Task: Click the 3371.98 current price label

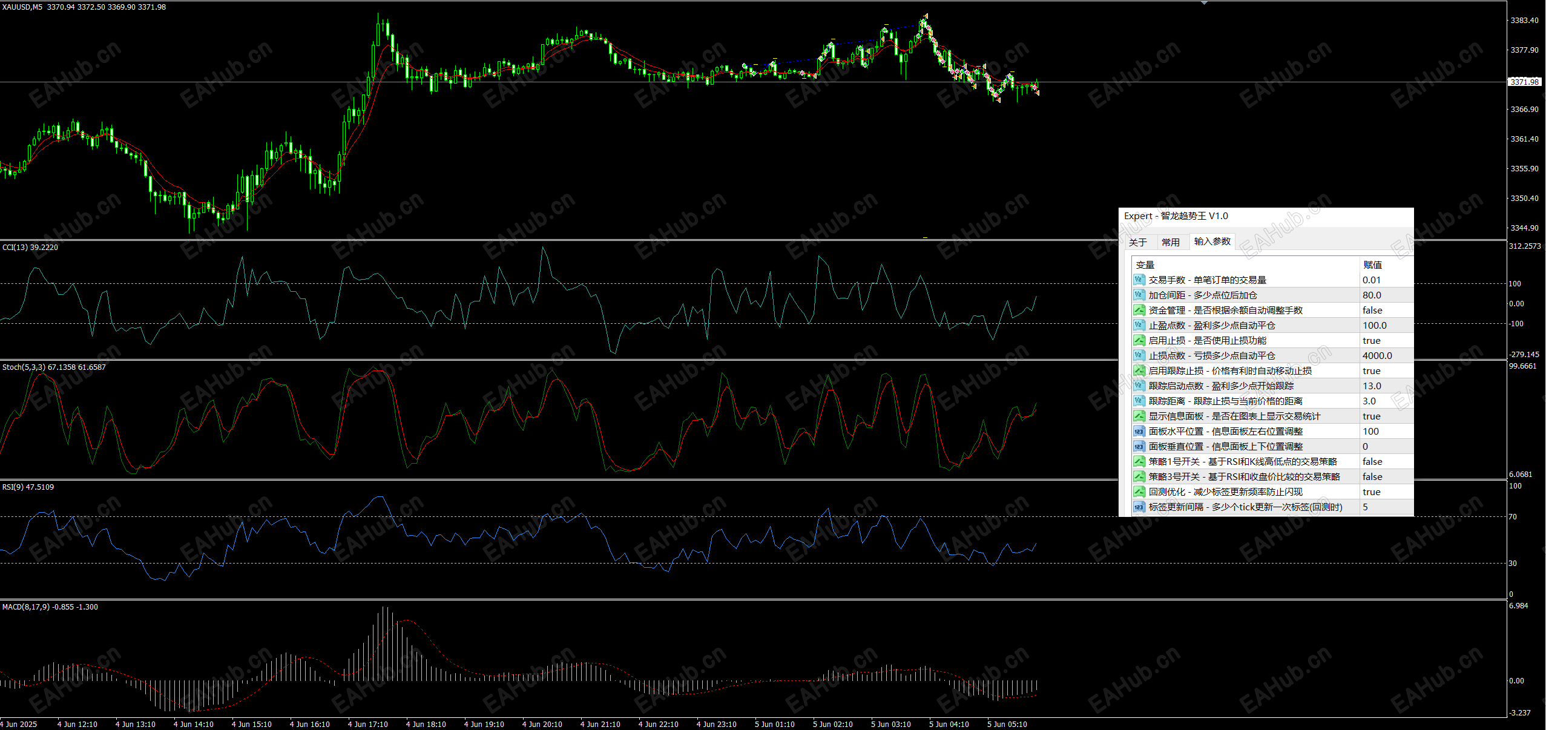Action: pyautogui.click(x=1524, y=82)
